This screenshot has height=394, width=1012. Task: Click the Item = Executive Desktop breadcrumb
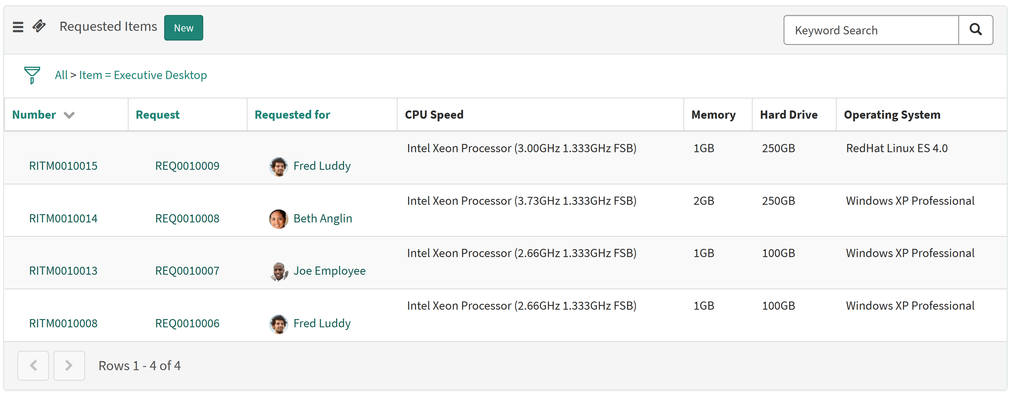(x=143, y=75)
